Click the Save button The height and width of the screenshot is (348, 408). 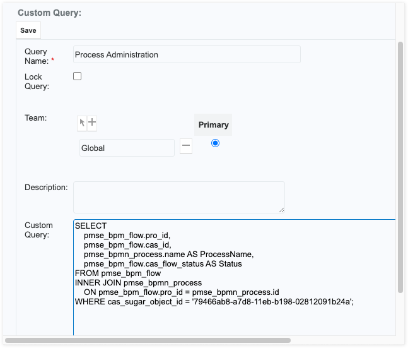(x=28, y=30)
